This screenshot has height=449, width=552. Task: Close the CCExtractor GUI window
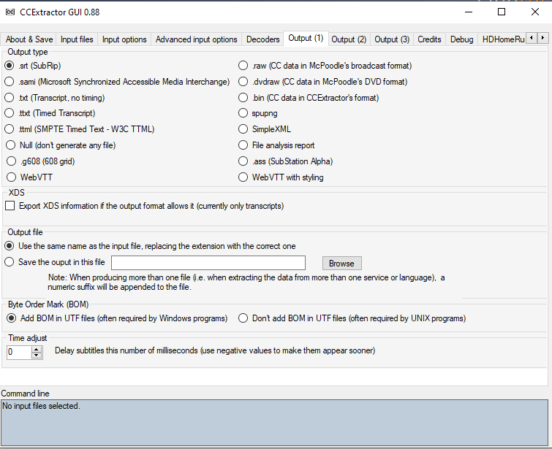[x=535, y=12]
